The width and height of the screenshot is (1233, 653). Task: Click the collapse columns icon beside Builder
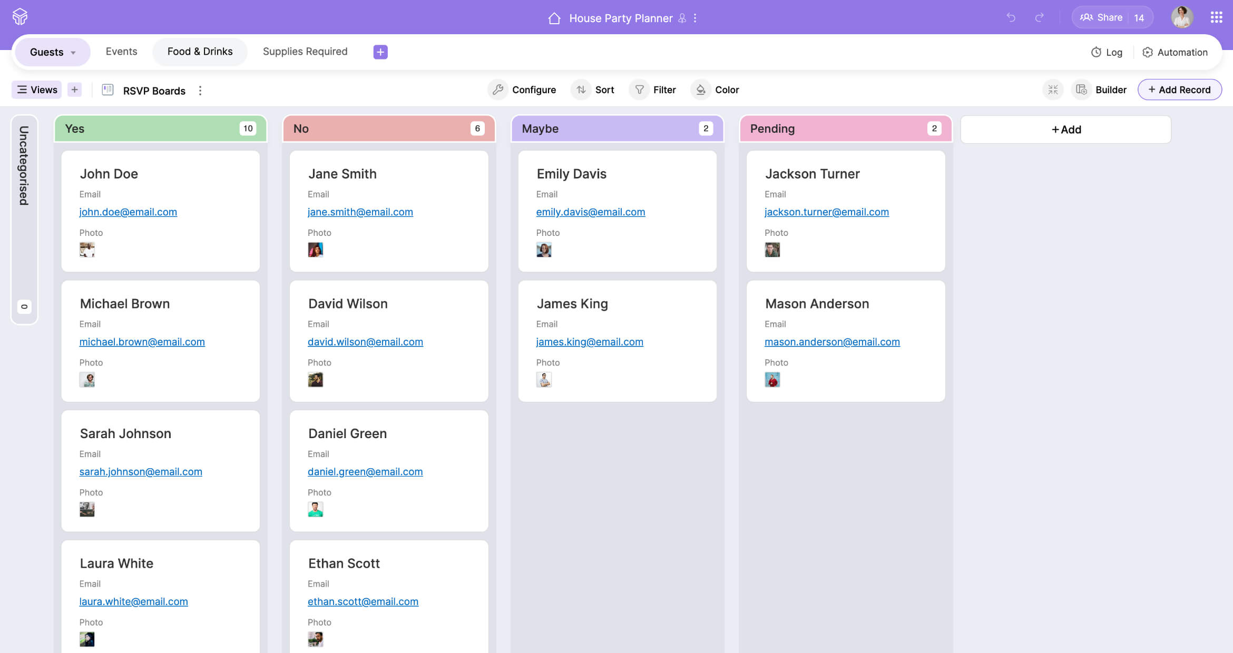tap(1053, 90)
